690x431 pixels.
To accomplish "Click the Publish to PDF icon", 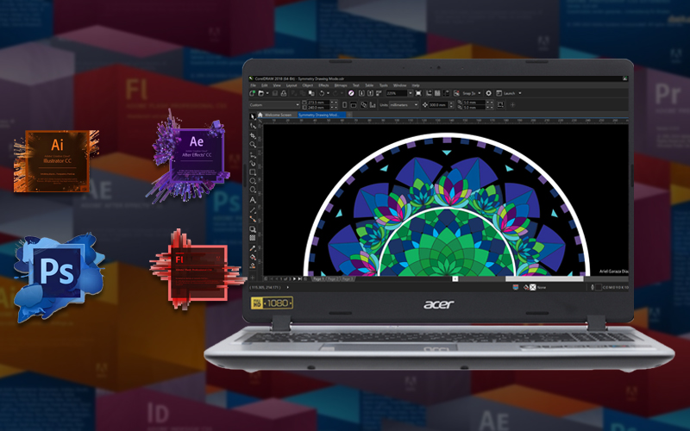I will pyautogui.click(x=379, y=93).
